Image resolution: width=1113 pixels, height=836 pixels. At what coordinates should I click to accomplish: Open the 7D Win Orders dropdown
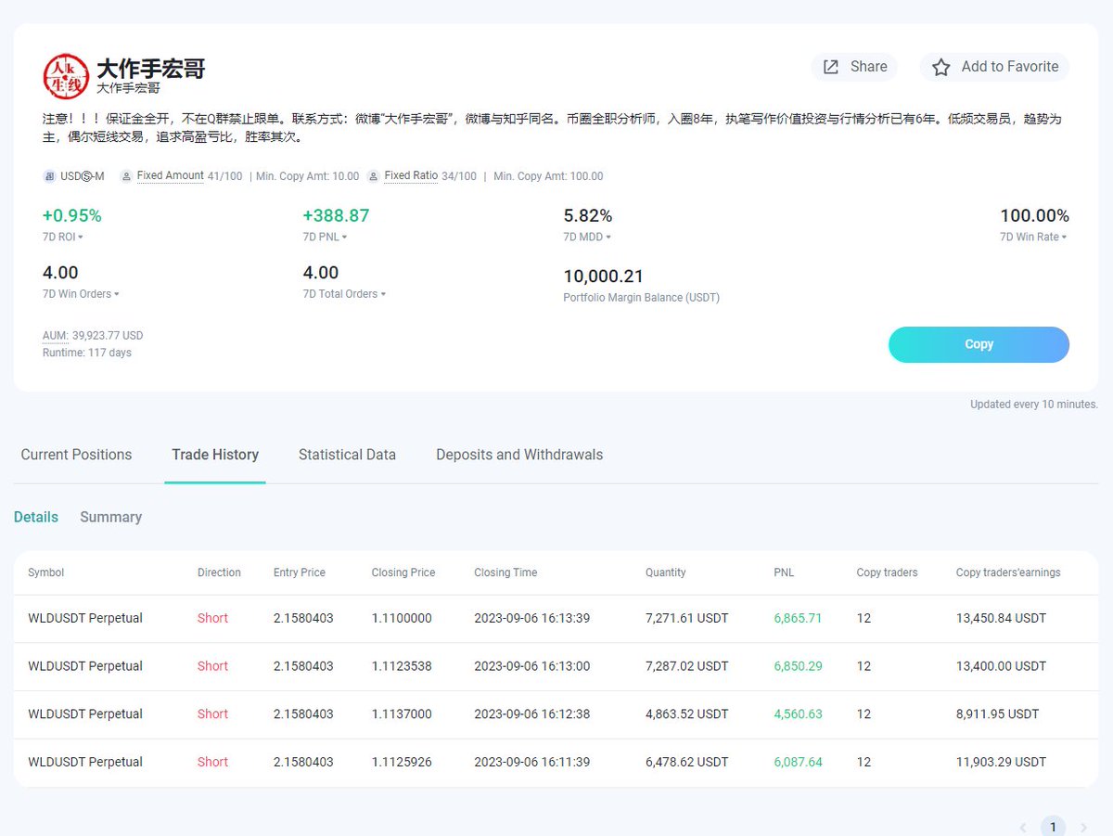click(81, 294)
